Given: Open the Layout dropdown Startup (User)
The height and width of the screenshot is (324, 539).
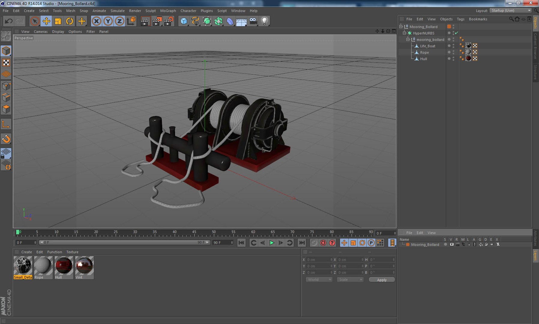Looking at the screenshot, I should click(x=510, y=10).
